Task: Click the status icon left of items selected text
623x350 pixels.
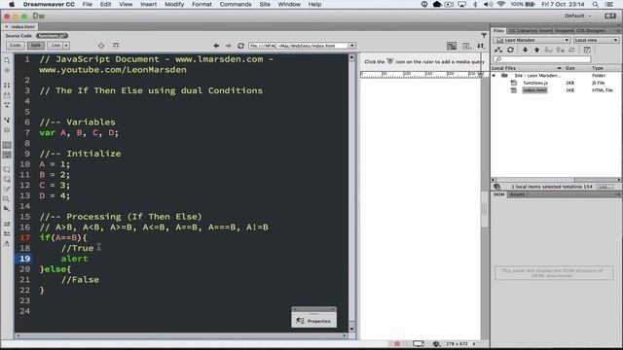Action: [497, 187]
